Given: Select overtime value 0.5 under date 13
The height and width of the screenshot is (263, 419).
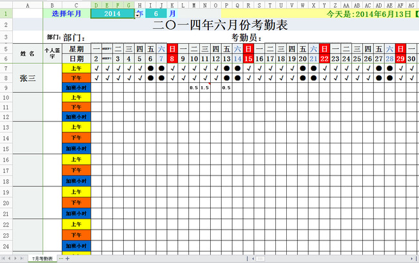Looking at the screenshot, I should 227,87.
